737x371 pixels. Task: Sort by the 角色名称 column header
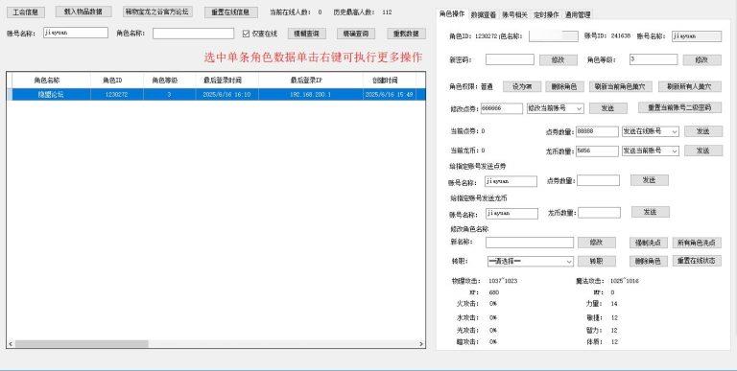pos(51,81)
